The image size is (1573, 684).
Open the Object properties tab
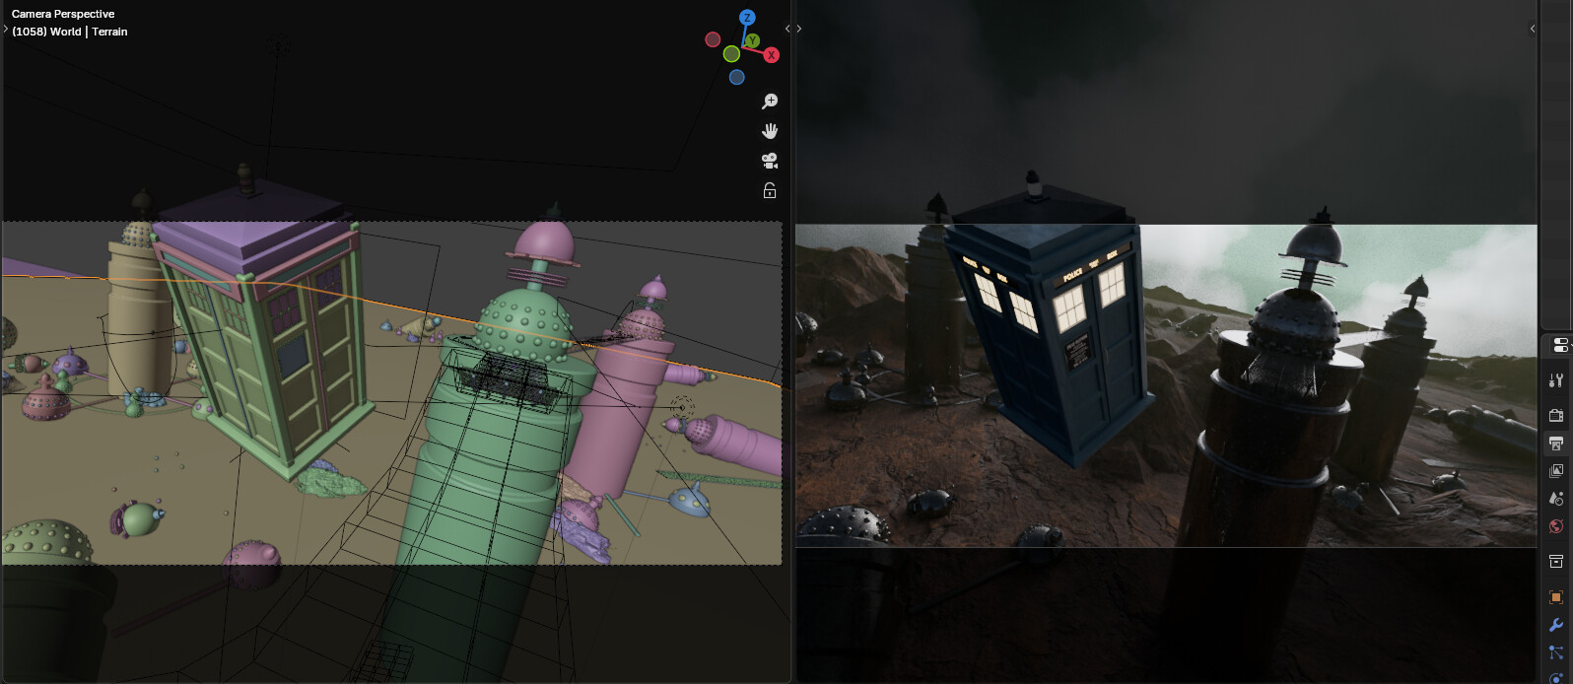1556,597
